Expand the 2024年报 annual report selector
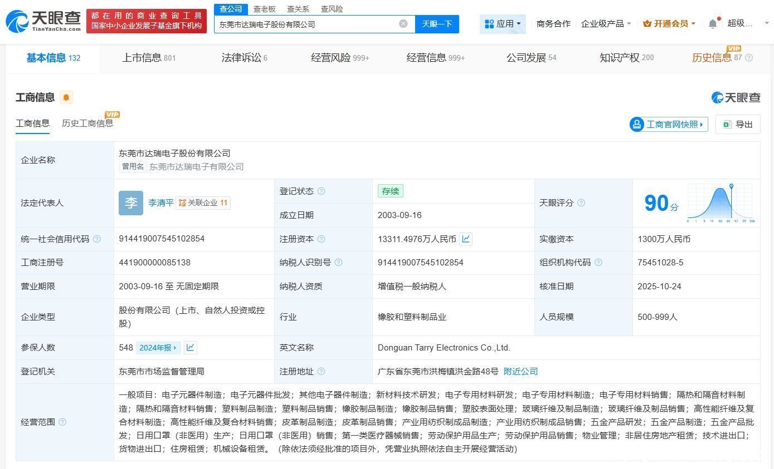This screenshot has height=469, width=774. [x=158, y=347]
